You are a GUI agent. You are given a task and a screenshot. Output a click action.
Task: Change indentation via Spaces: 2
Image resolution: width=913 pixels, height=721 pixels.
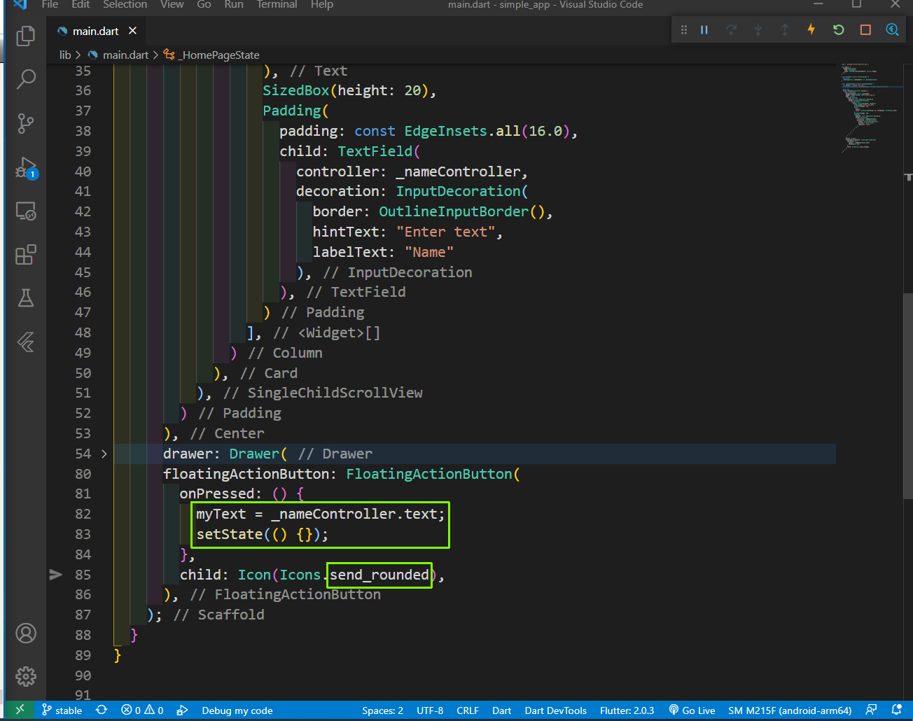click(x=382, y=710)
